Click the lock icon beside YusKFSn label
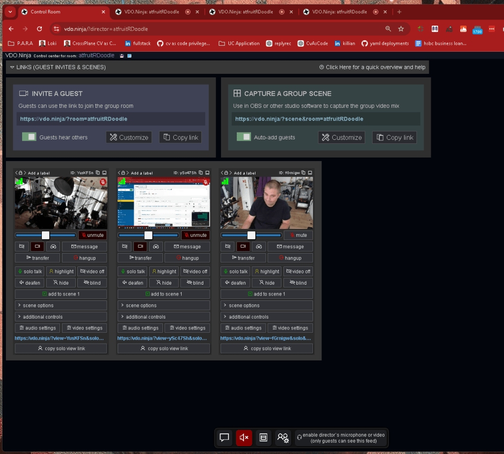 [x=21, y=173]
